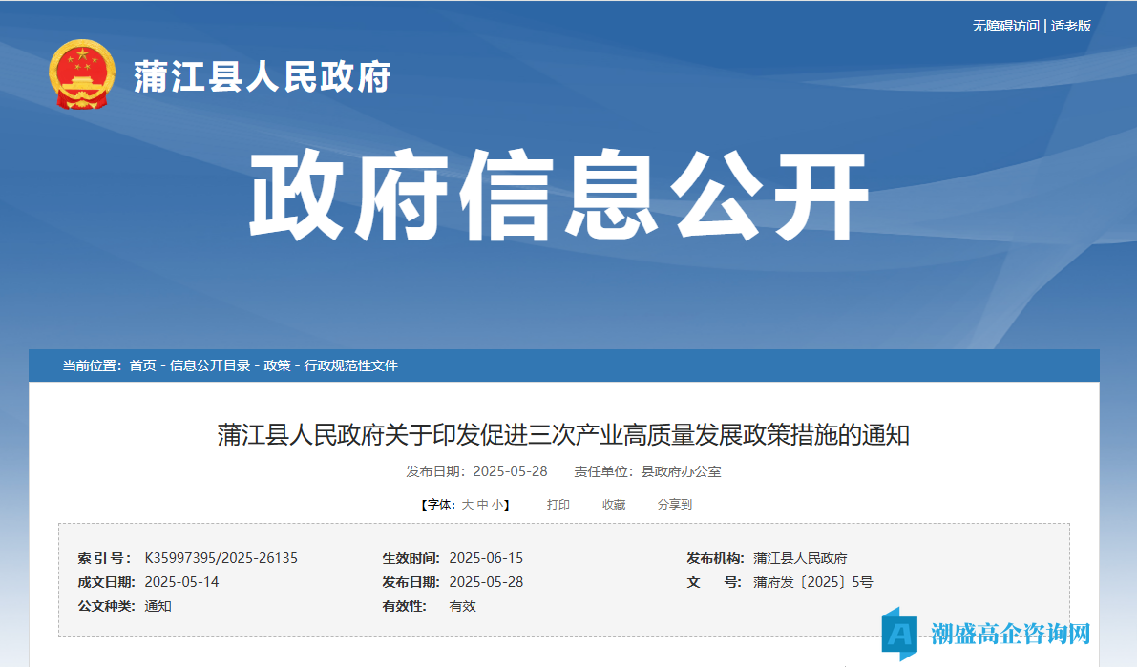
Task: Select 政策 in the breadcrumb path
Action: coord(277,365)
